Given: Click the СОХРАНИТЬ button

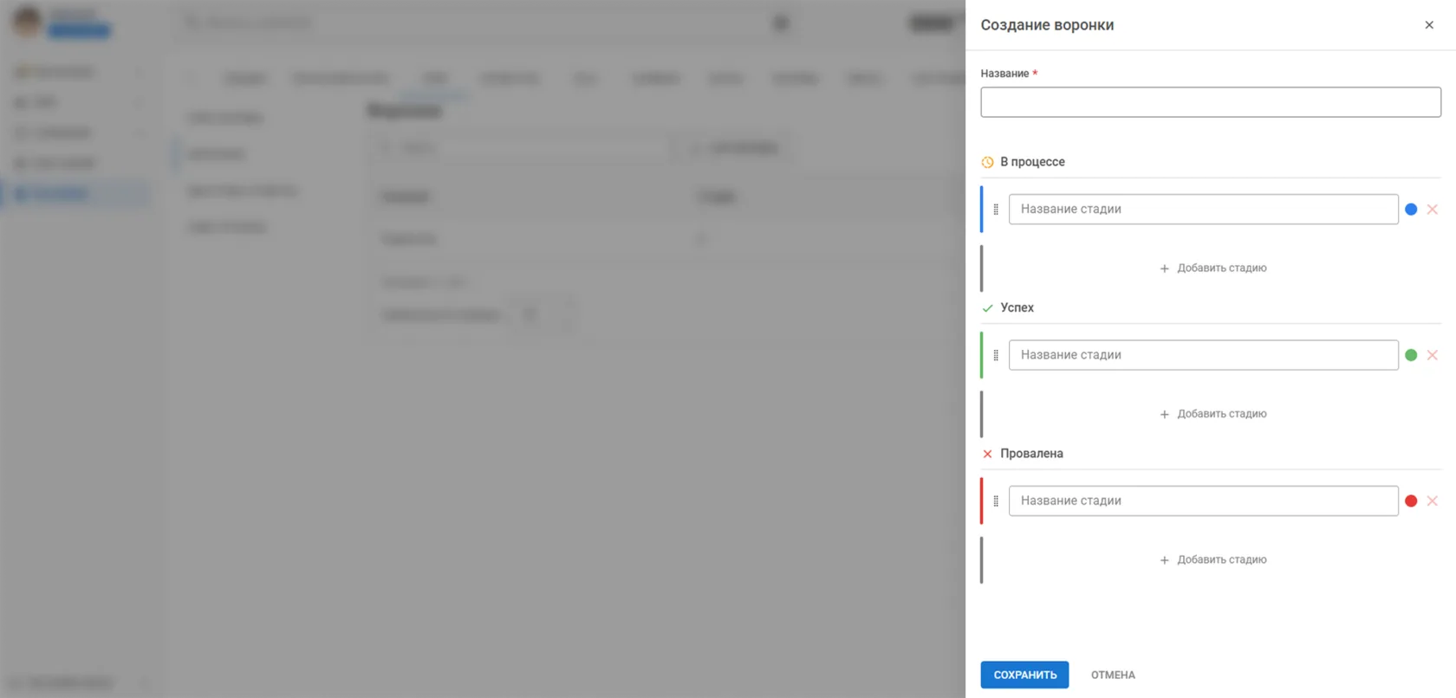Looking at the screenshot, I should [x=1024, y=675].
